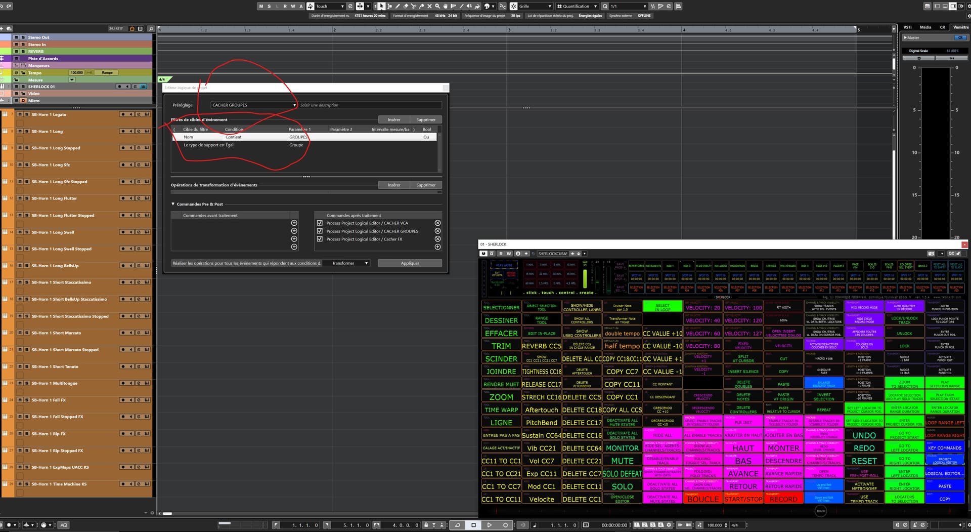This screenshot has width=971, height=532.
Task: Pick the Draw pencil tool in toolbar
Action: click(x=398, y=6)
